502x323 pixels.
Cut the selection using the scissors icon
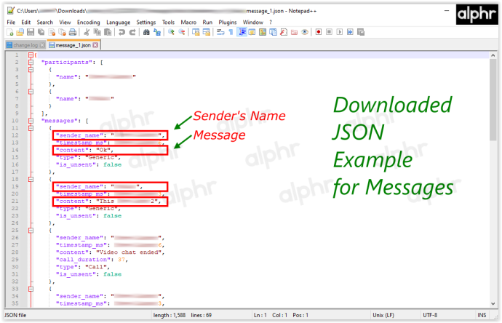(x=87, y=32)
